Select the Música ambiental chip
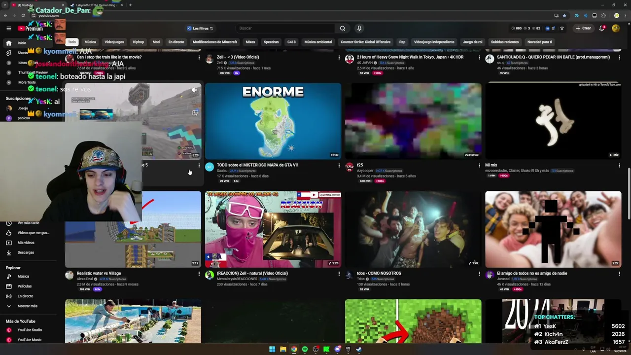 coord(318,42)
